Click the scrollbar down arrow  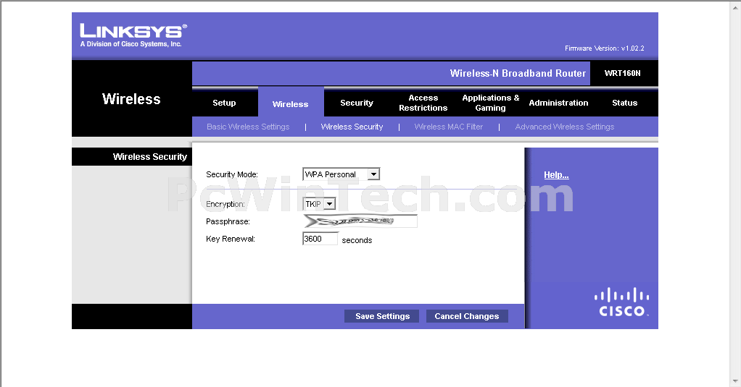click(735, 381)
